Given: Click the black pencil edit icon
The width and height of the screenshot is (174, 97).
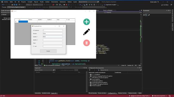Looking at the screenshot, I should (86, 32).
